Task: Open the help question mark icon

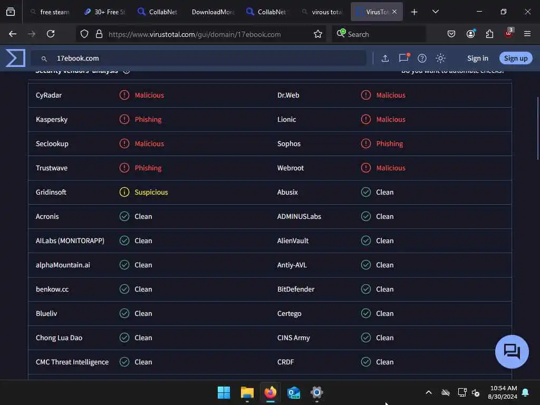Action: 422,58
